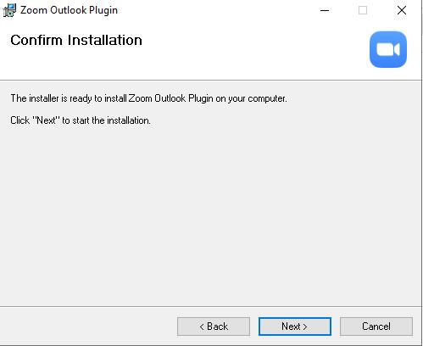
Task: Click the greyed-out maximize window button
Action: [363, 10]
